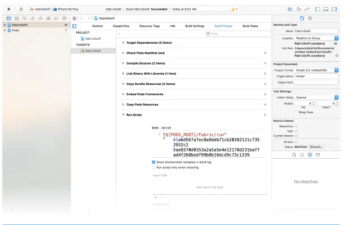The image size is (344, 225).
Task: Open the issue navigator warning icon
Action: 32,18
